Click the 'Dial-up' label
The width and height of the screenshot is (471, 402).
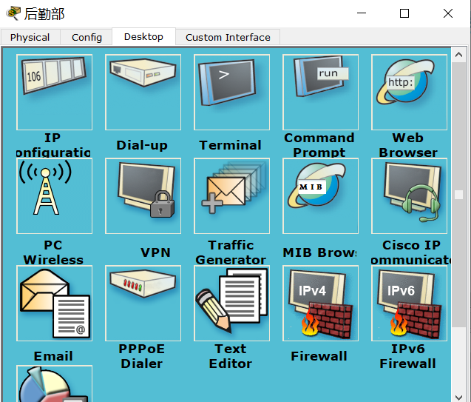click(142, 145)
